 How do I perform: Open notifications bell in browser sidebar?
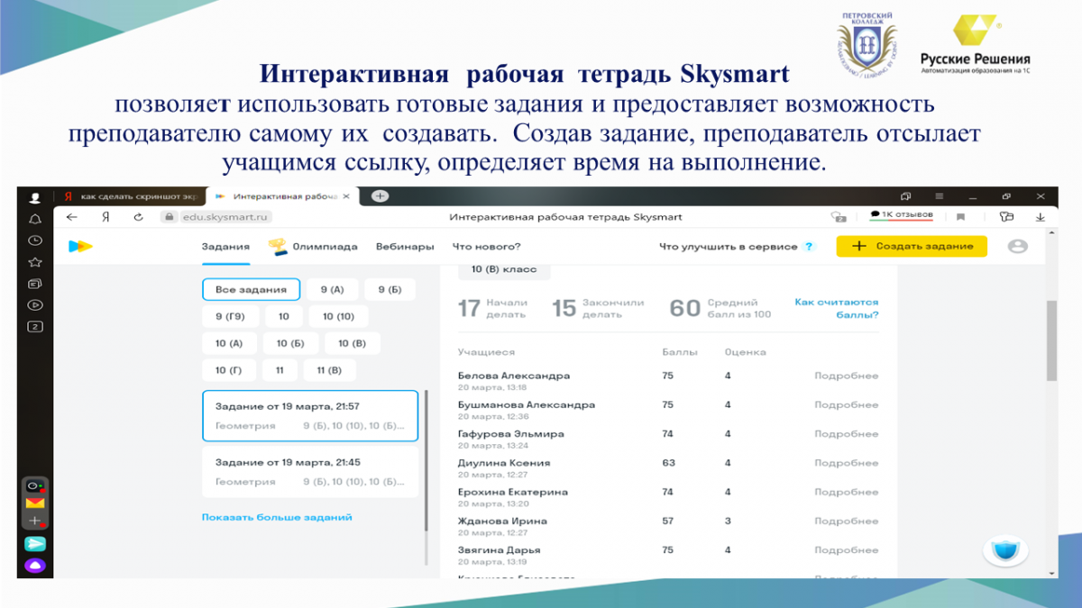tap(35, 219)
